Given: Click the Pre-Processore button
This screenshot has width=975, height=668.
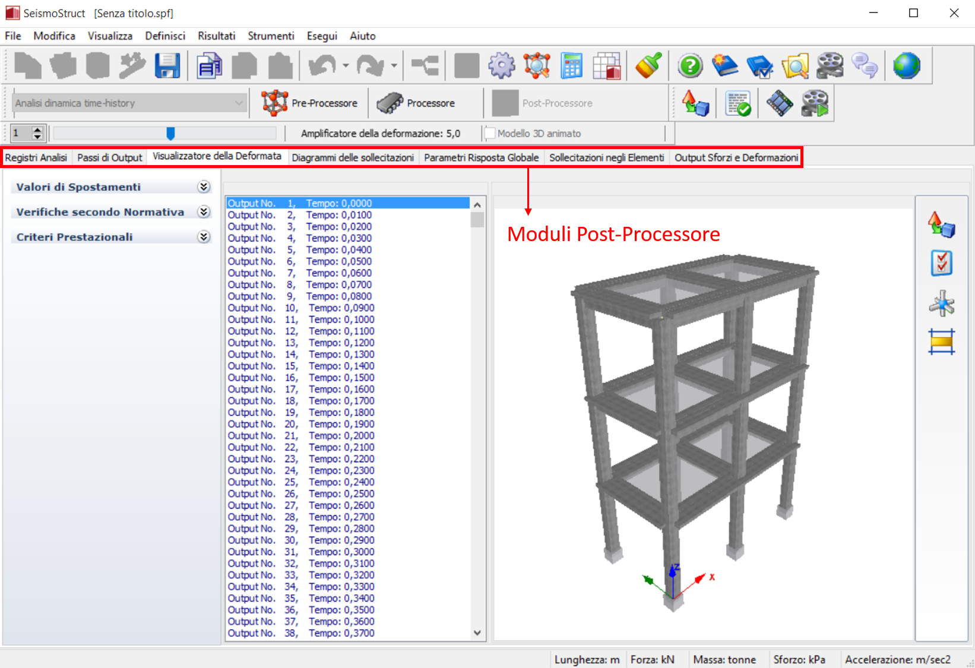Looking at the screenshot, I should (310, 103).
